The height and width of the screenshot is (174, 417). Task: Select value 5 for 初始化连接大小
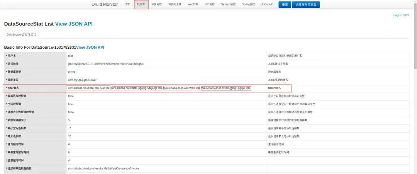[x=69, y=120]
